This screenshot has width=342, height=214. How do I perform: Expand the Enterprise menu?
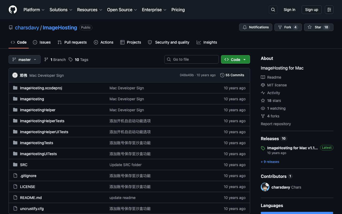pos(154,10)
